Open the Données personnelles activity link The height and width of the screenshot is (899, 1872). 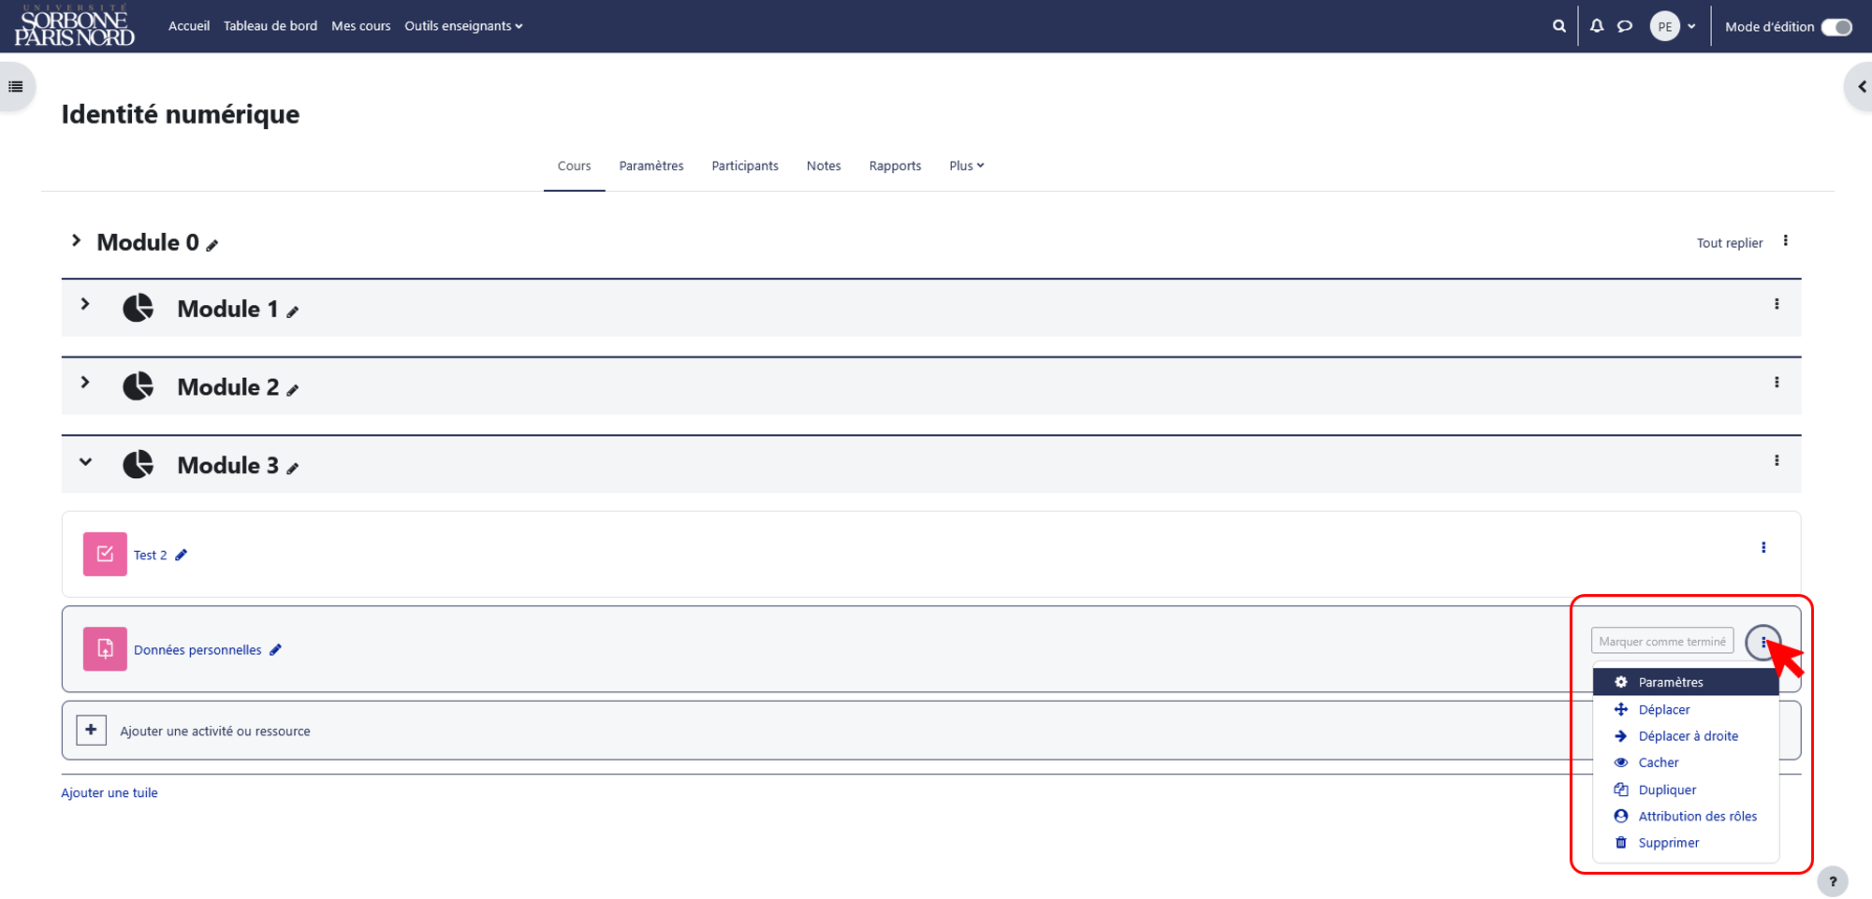point(197,650)
